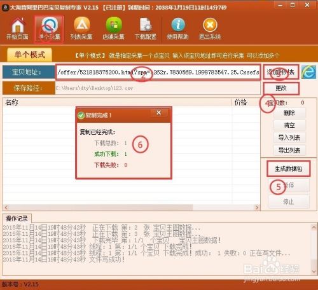This screenshot has width=318, height=290.
Task: Click the list's horizontal scrollbar left arrow
Action: 6,207
